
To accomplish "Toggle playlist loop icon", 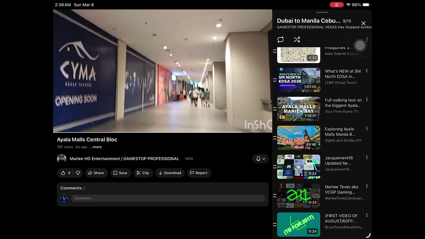I will coord(281,40).
